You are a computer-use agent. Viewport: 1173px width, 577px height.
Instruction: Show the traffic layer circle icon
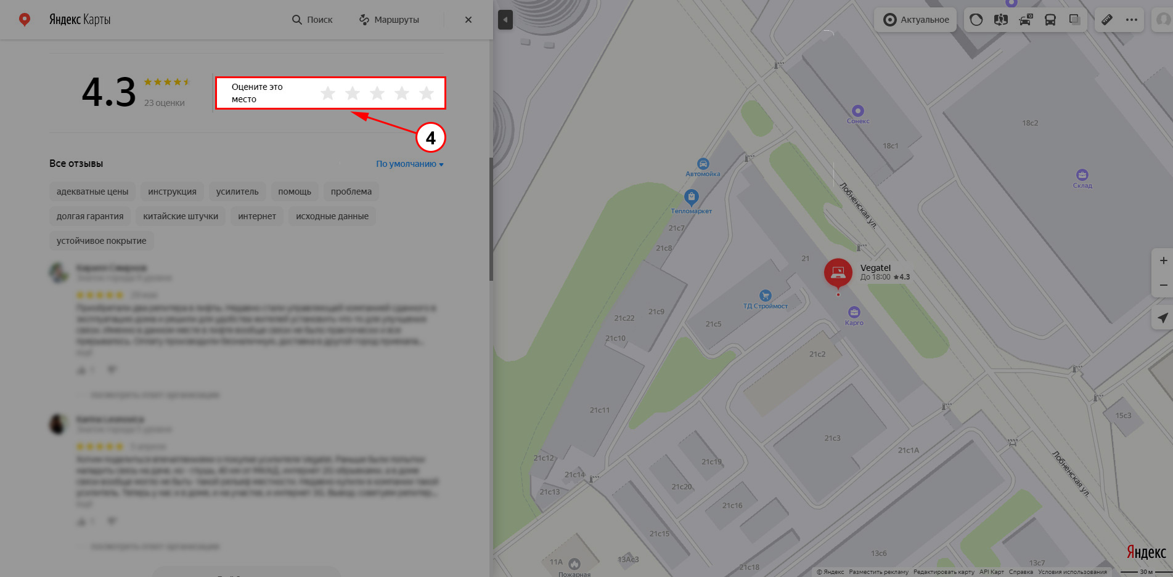pos(976,20)
